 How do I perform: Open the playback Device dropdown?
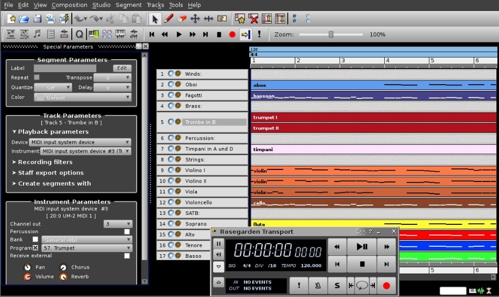[x=80, y=142]
